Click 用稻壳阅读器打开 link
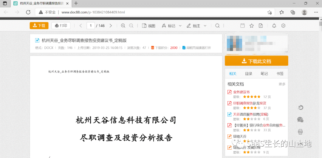Viewport: 322px width, 158px height. (x=196, y=48)
